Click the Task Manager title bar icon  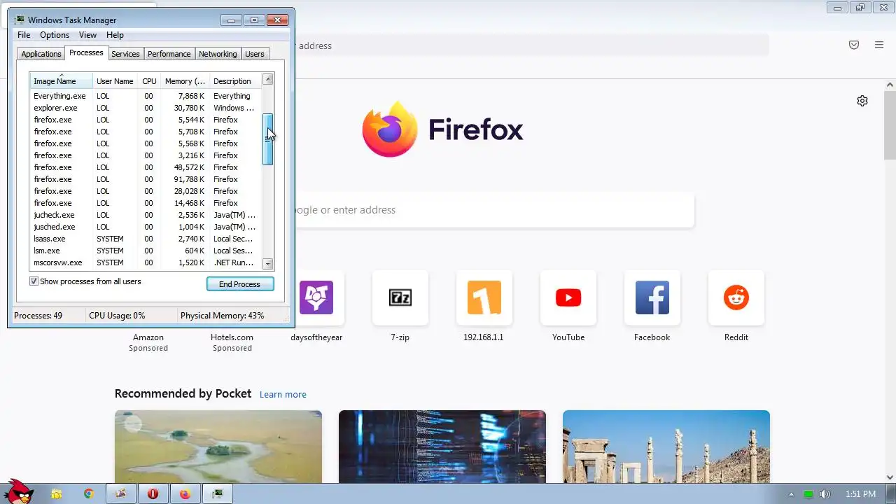click(x=20, y=20)
